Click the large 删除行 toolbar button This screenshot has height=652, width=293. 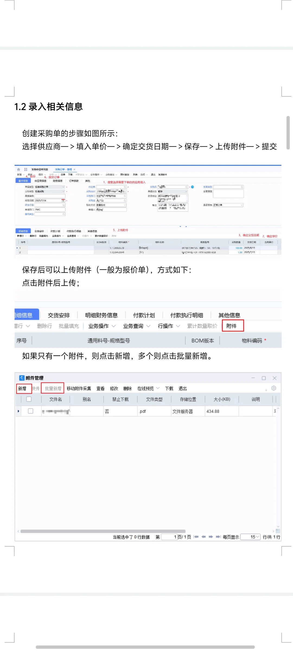44,326
